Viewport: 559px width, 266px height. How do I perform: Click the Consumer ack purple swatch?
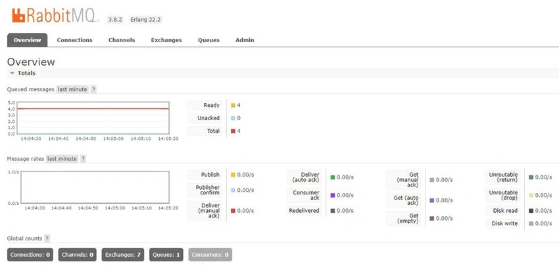pos(333,195)
